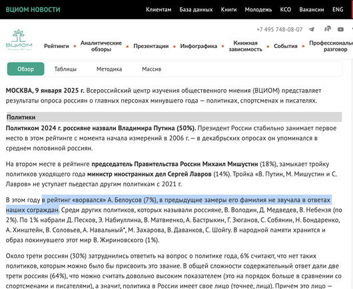Call the phone number +7 495 748-08-07

point(279,29)
